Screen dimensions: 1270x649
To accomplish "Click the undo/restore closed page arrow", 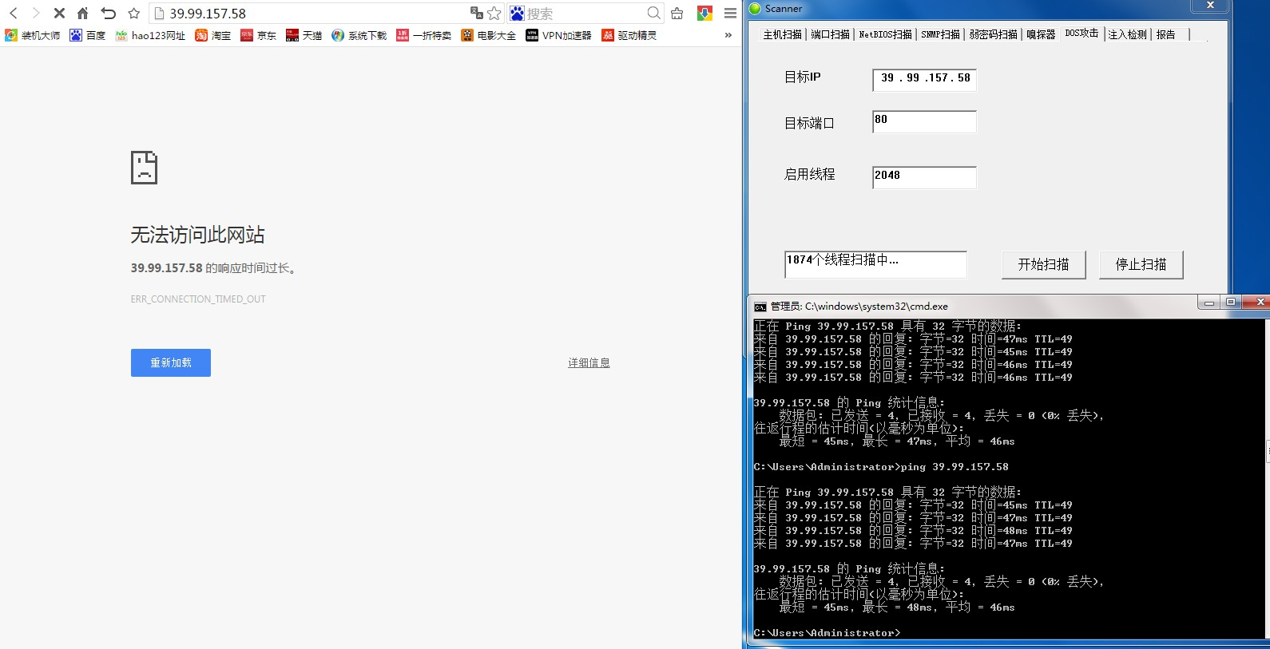I will click(x=109, y=13).
